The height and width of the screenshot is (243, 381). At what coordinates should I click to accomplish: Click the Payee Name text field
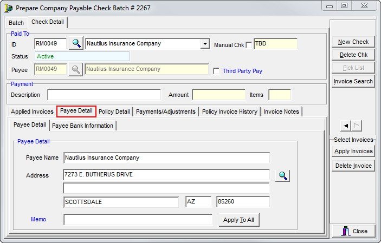coord(166,158)
